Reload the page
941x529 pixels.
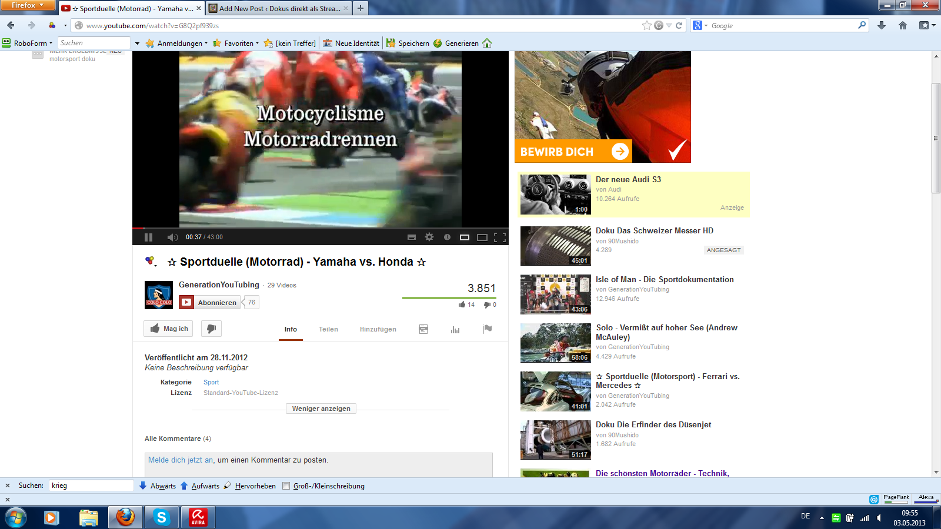pos(679,25)
